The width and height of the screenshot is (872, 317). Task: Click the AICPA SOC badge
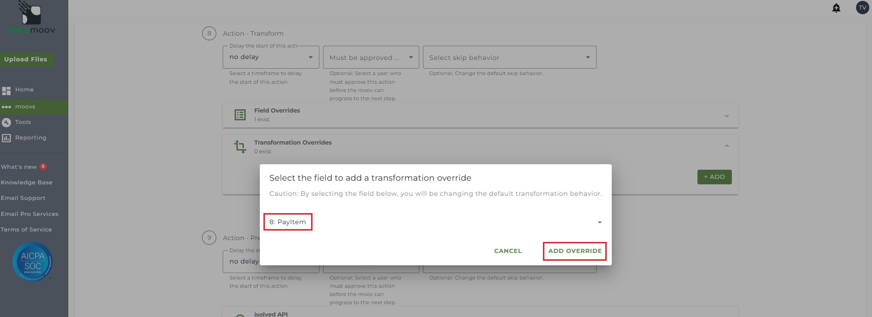click(x=33, y=261)
